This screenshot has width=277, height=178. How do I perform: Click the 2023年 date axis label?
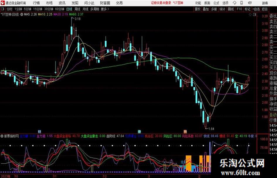click(x=6, y=176)
